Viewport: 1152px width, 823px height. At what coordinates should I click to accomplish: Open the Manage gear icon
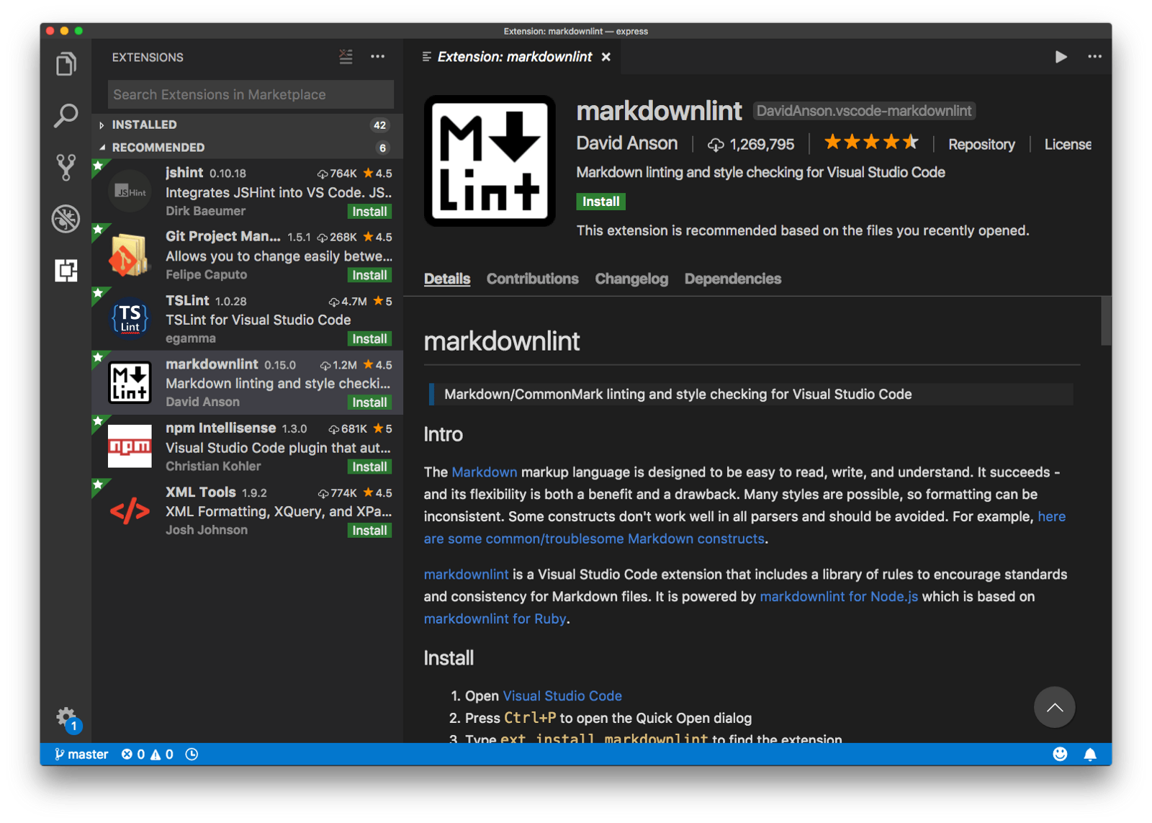66,717
